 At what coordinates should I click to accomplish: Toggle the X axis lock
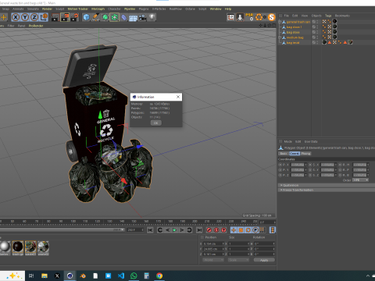[x=16, y=17]
